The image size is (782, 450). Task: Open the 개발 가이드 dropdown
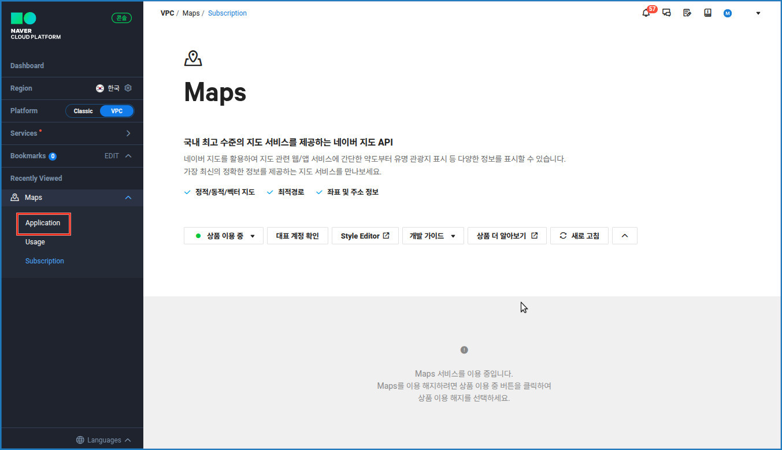432,236
